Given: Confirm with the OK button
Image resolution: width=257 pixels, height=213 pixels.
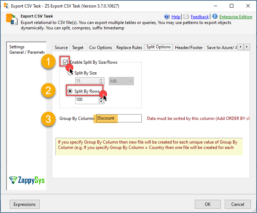Looking at the screenshot, I should pos(208,204).
